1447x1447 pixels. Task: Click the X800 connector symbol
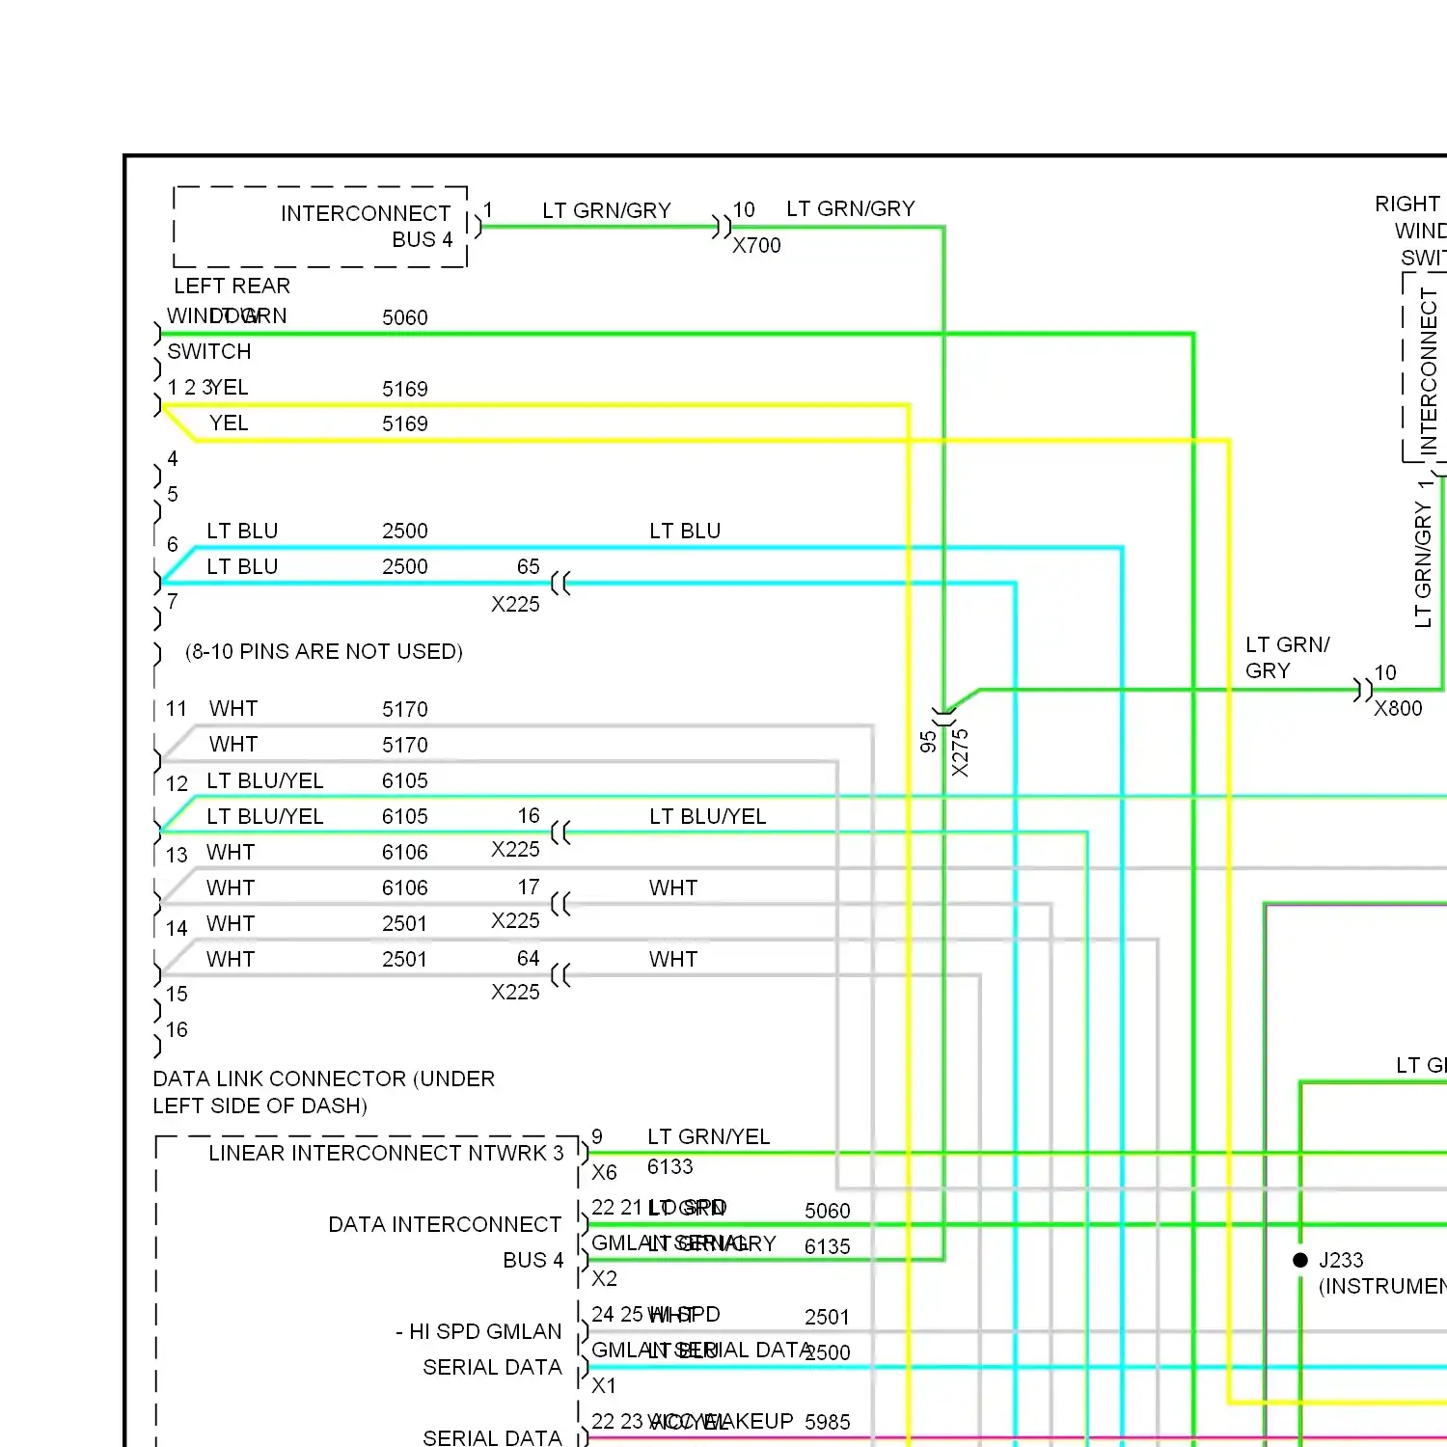tap(1362, 689)
